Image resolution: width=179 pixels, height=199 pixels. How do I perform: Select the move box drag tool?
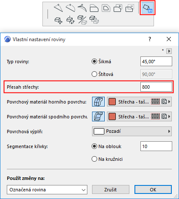click(x=59, y=20)
